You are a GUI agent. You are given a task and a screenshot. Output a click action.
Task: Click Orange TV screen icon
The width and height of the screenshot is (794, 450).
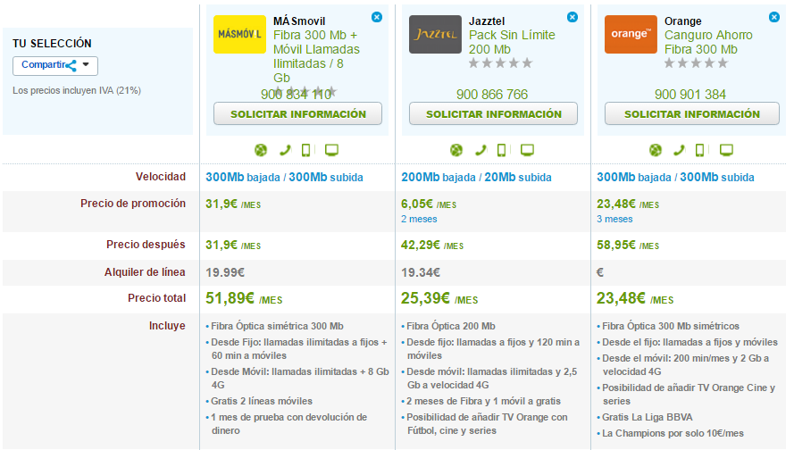(727, 150)
